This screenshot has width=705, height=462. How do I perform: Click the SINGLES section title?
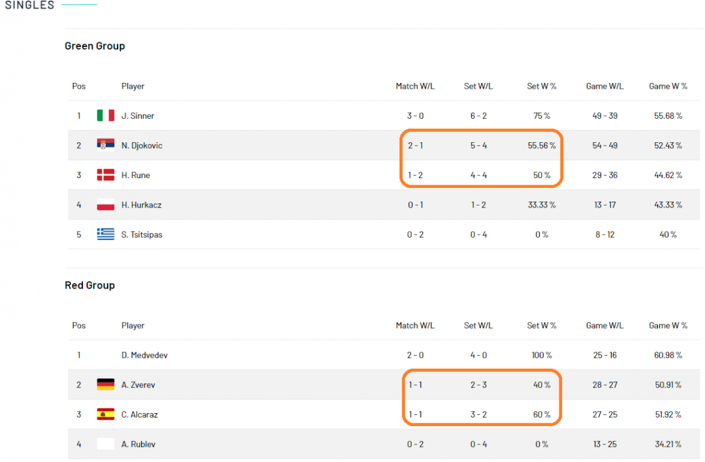tap(29, 5)
